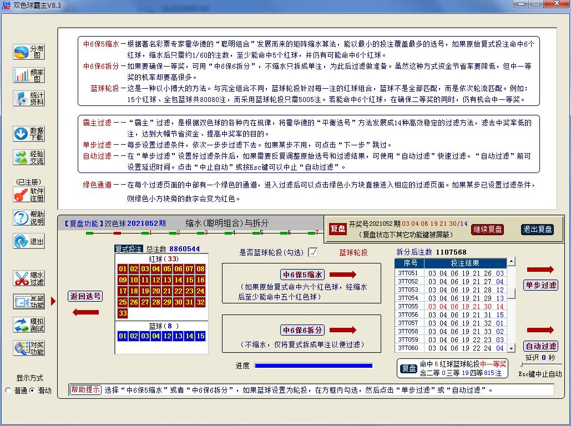Select the 滑动 display mode radio

(32, 390)
